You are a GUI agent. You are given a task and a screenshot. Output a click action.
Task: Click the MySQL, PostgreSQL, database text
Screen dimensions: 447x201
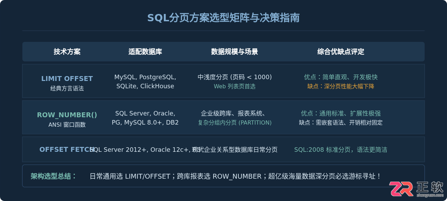point(145,77)
